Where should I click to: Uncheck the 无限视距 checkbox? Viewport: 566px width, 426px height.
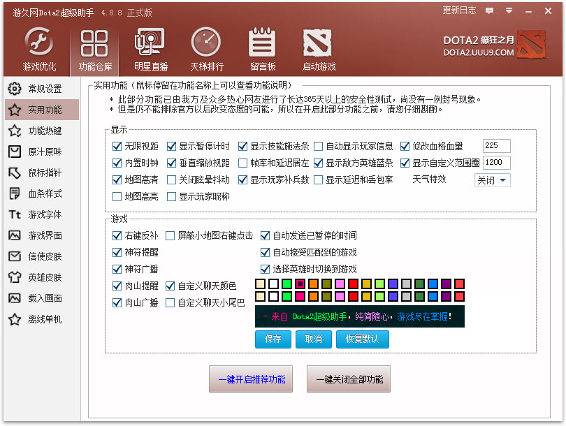pyautogui.click(x=117, y=147)
